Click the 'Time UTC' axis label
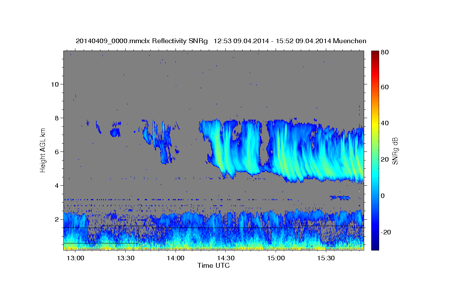 [213, 265]
